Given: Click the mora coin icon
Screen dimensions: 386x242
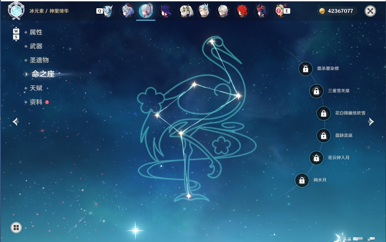Looking at the screenshot, I should coord(322,11).
